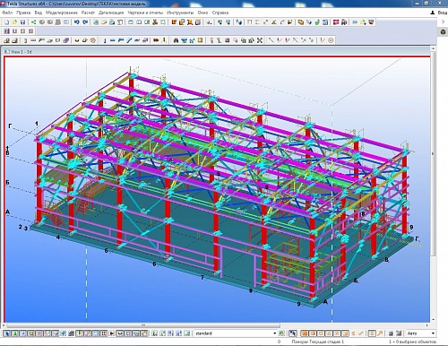Select the weld creation tool
Image resolution: width=448 pixels, height=346 pixels.
164,40
